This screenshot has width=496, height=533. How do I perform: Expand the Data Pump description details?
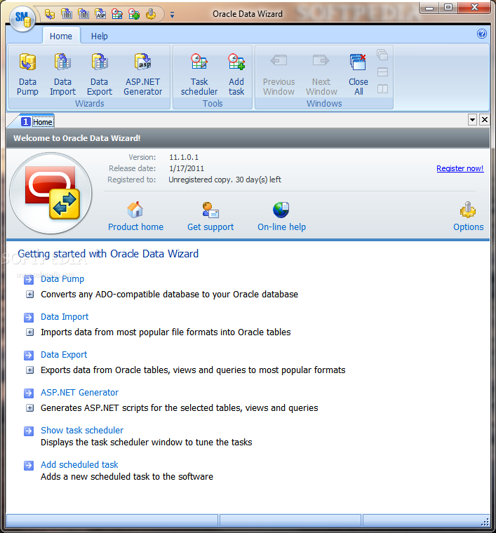pyautogui.click(x=30, y=295)
